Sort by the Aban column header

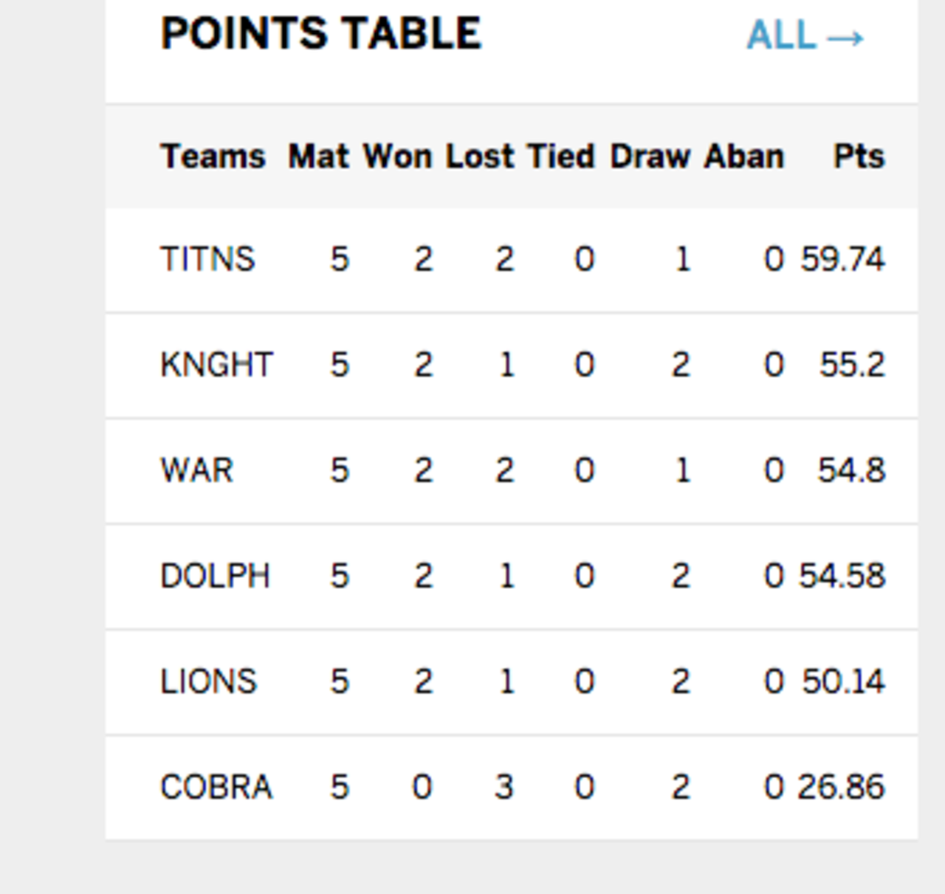click(742, 155)
